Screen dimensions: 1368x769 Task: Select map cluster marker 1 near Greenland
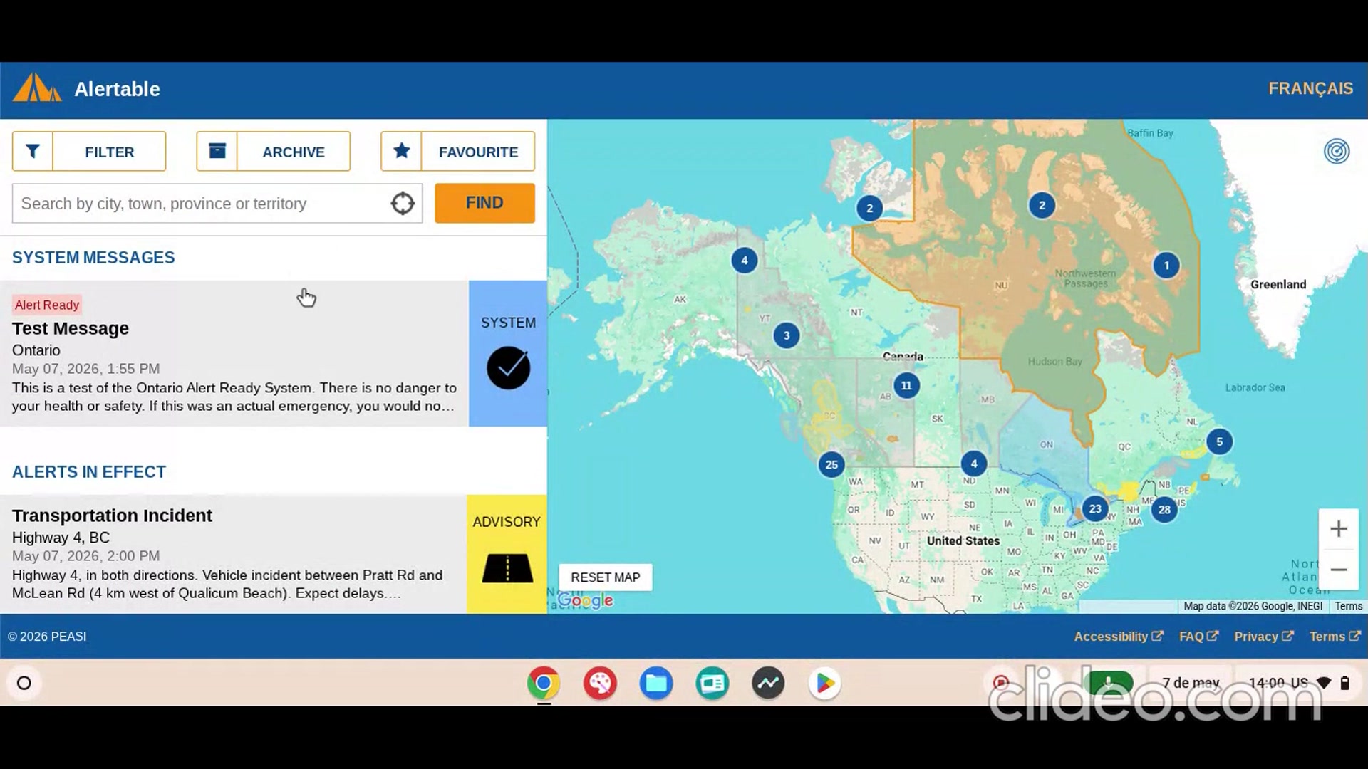tap(1166, 266)
